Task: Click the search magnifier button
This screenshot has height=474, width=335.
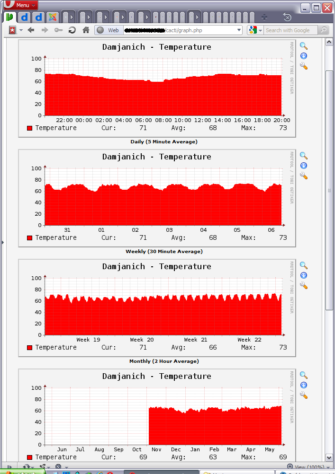Action: coord(324,30)
